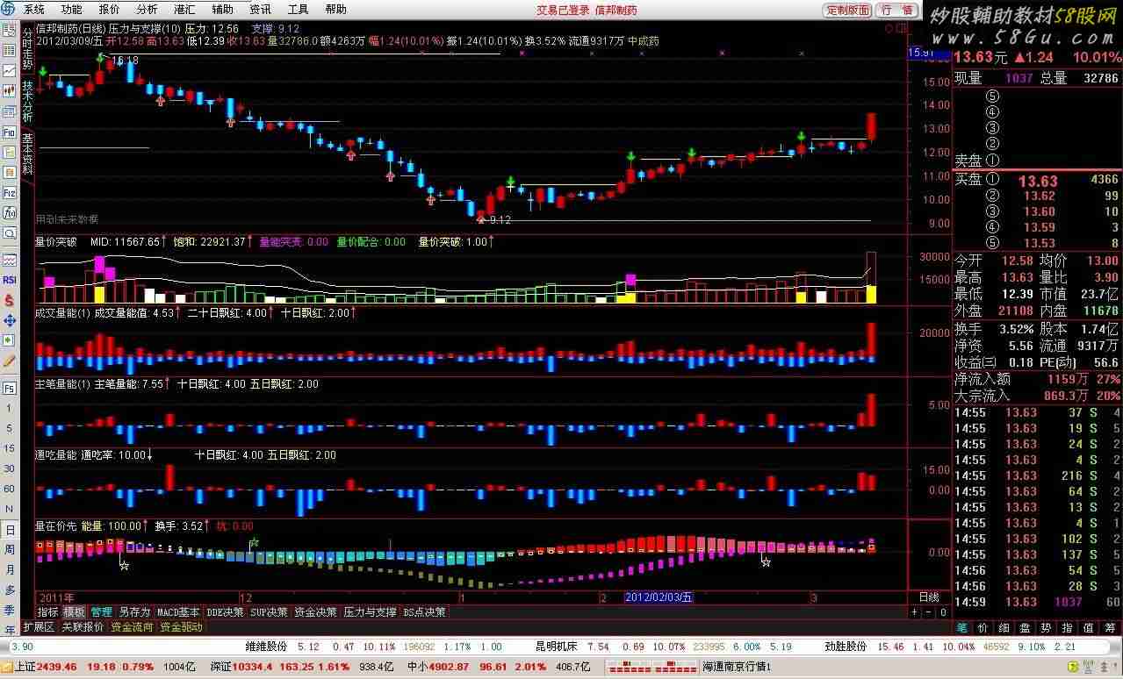
Task: Click the line trend chart sidebar icon
Action: click(10, 71)
